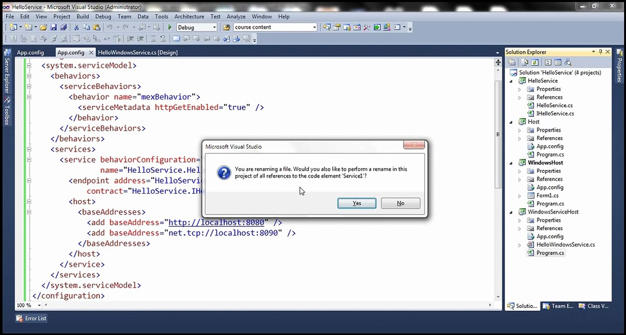Click the Save All toolbar icon
This screenshot has width=626, height=335.
pyautogui.click(x=63, y=27)
